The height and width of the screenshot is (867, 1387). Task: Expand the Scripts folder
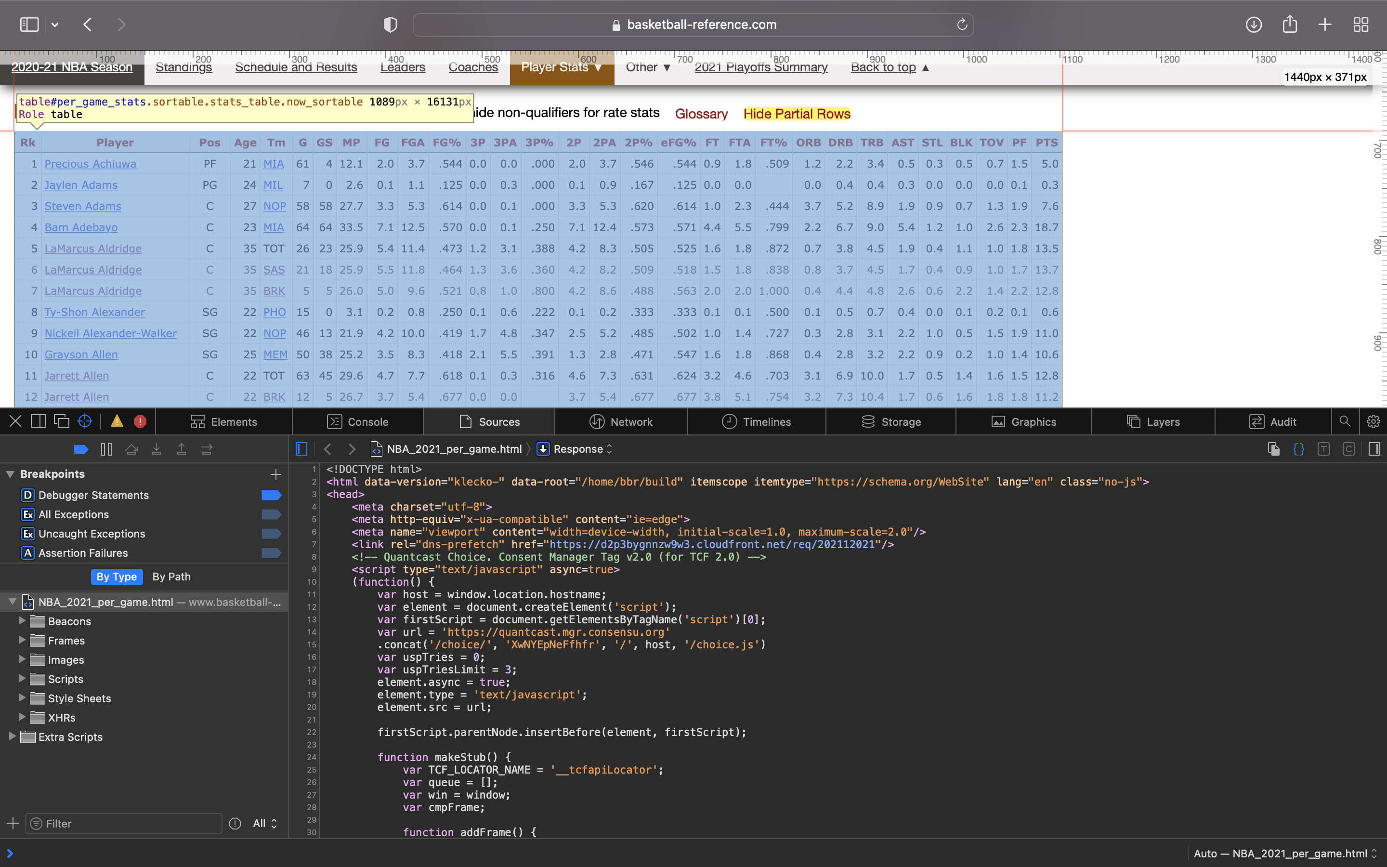pos(22,679)
